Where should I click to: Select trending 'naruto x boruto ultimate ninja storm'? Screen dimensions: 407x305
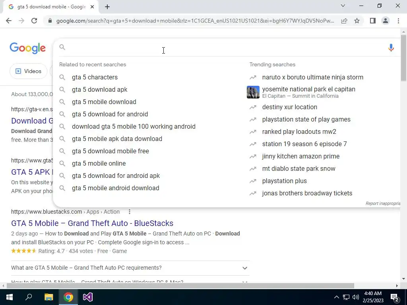[x=313, y=77]
